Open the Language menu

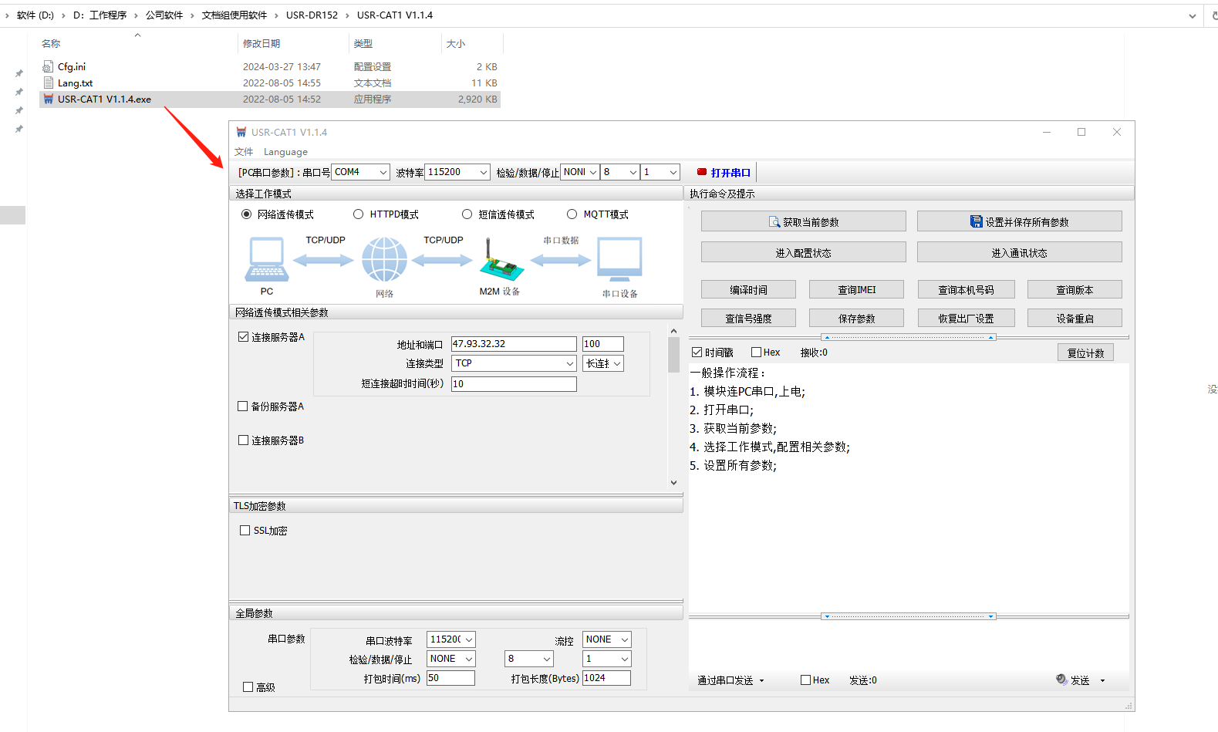click(285, 152)
